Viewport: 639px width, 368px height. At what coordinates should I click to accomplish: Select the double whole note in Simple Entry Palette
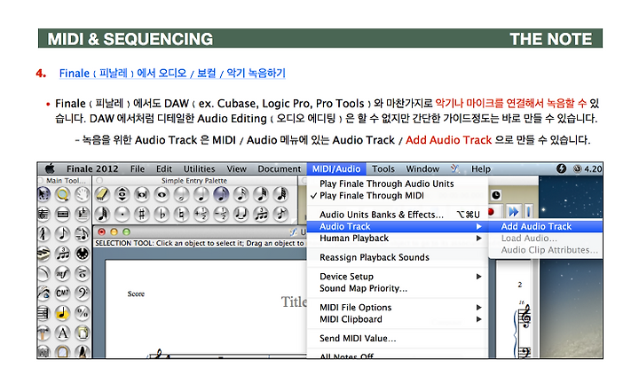(142, 194)
